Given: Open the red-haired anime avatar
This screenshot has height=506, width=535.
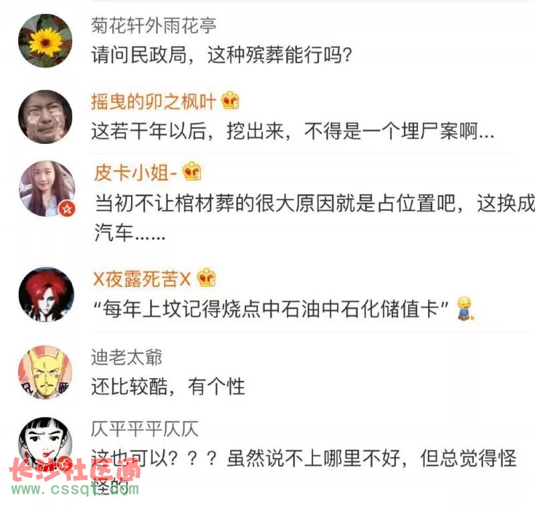Looking at the screenshot, I should 46,294.
